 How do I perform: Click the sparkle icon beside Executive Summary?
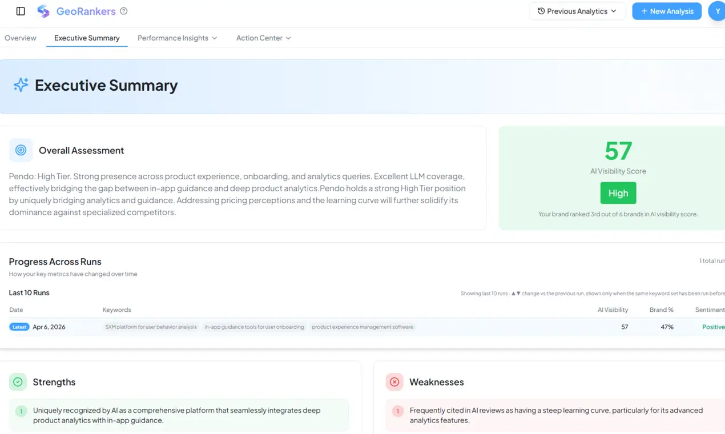pos(21,85)
